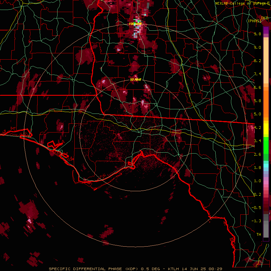Click the 50 NMI range ring label
The width and height of the screenshot is (271, 271).
click(135, 79)
